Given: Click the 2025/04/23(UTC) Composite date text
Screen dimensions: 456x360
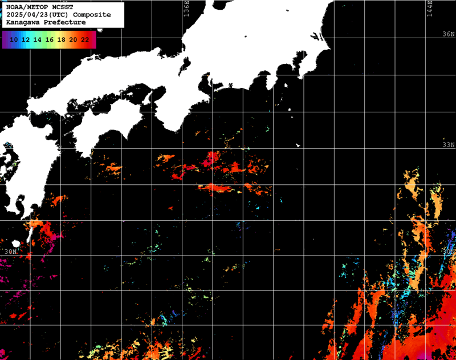Looking at the screenshot, I should click(59, 15).
